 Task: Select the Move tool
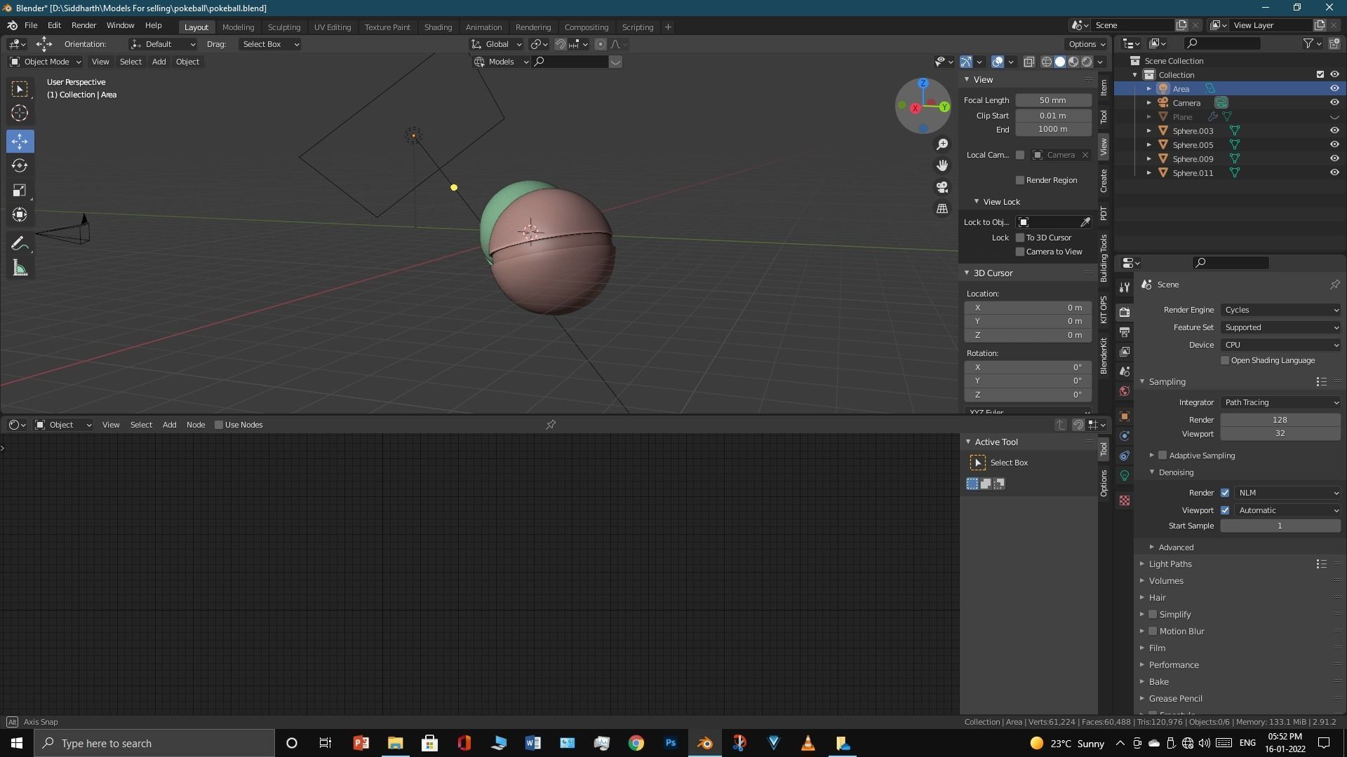pos(20,142)
